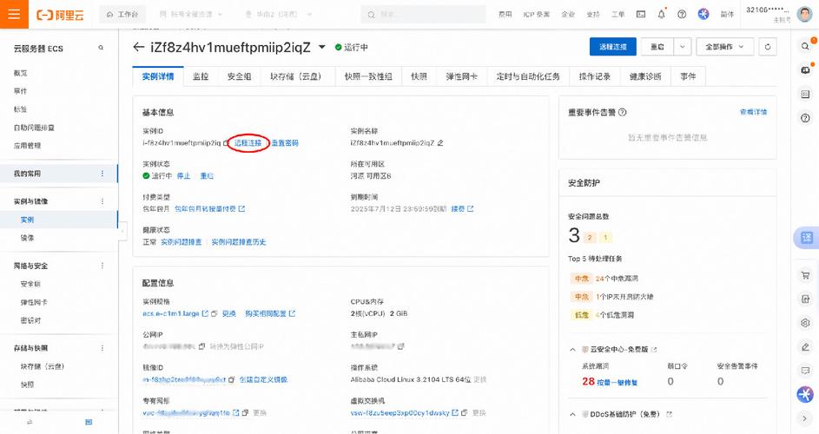
Task: Open the 全部操作 dropdown
Action: pyautogui.click(x=724, y=47)
